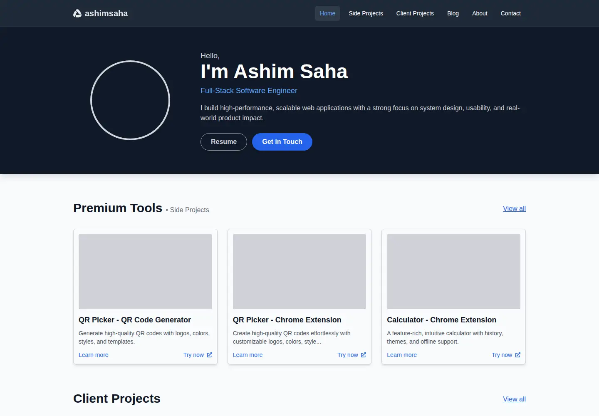Click the Resume button
The image size is (599, 416).
tap(224, 142)
